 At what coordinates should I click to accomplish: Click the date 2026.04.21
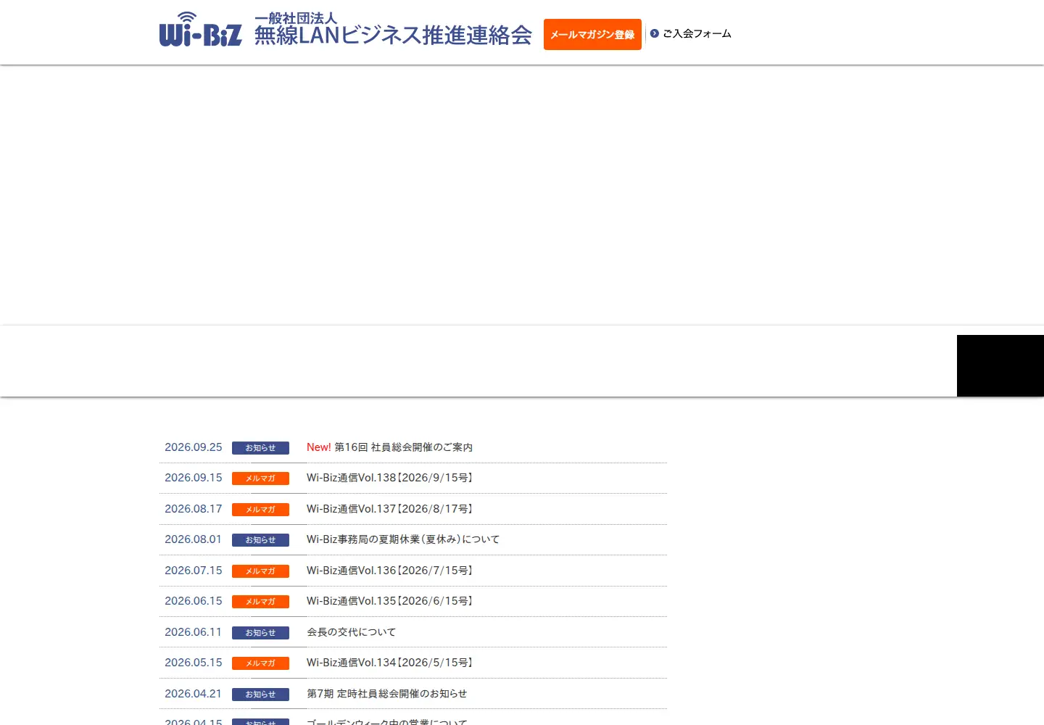click(194, 694)
